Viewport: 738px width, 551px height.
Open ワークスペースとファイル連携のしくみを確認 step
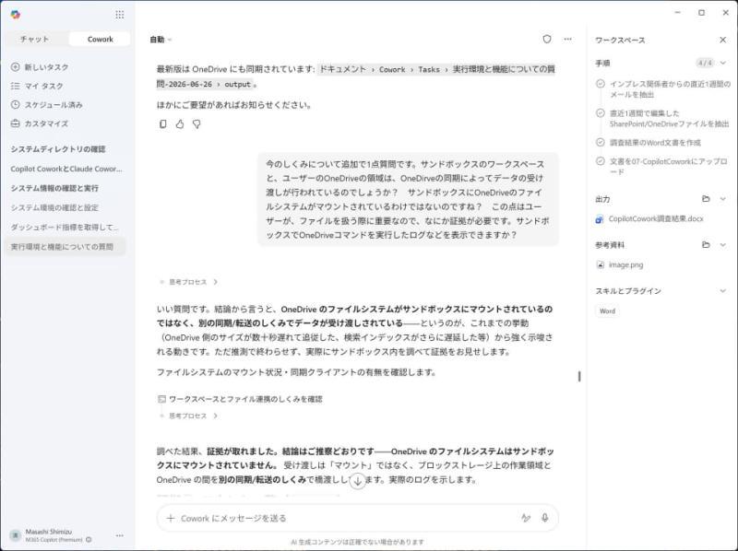[240, 399]
